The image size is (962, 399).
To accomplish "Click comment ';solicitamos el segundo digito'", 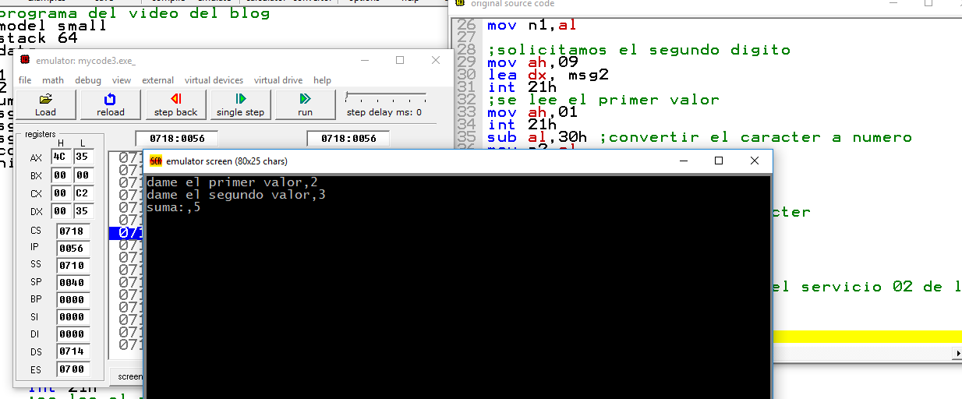I will (x=639, y=50).
